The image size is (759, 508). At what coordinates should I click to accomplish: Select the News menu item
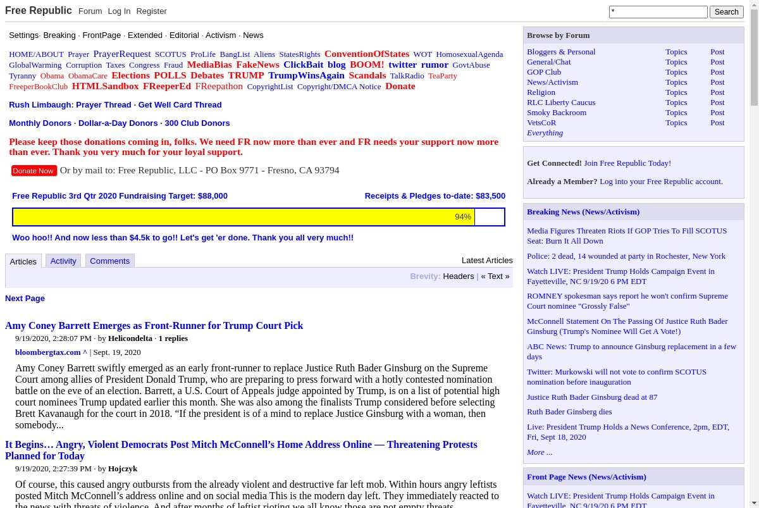point(253,35)
